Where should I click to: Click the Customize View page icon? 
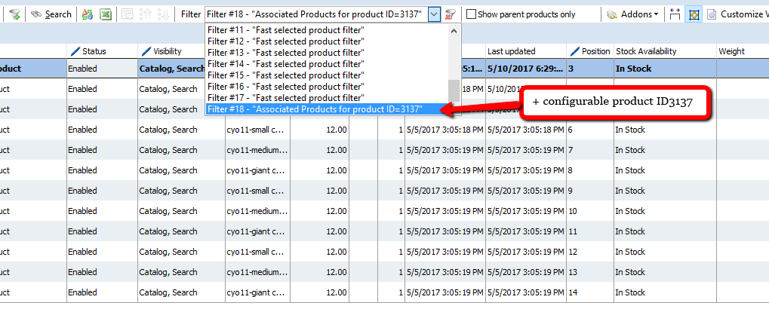tap(711, 14)
